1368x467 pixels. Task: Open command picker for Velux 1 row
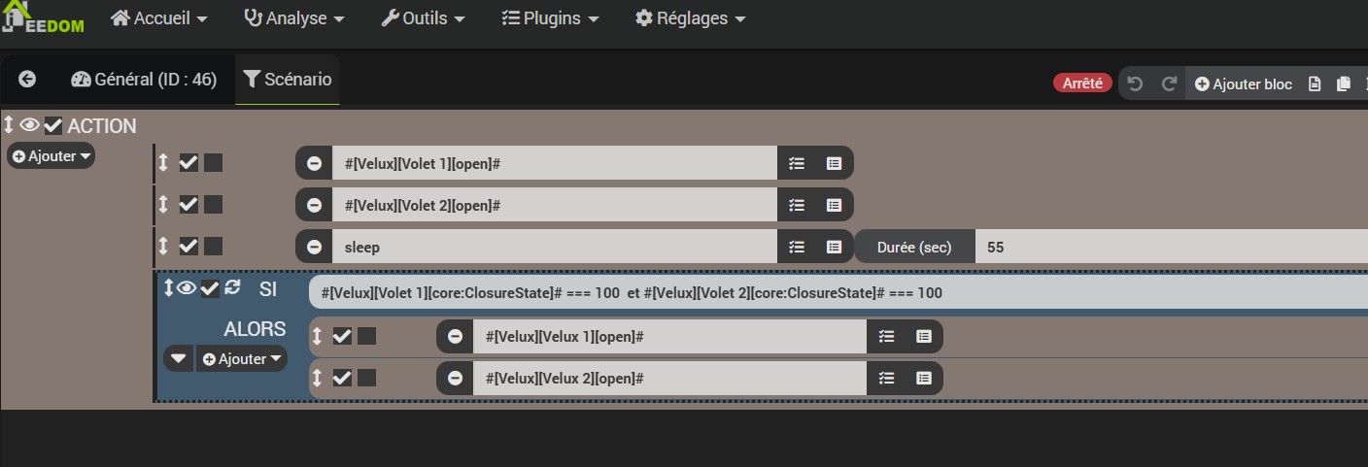(x=923, y=336)
